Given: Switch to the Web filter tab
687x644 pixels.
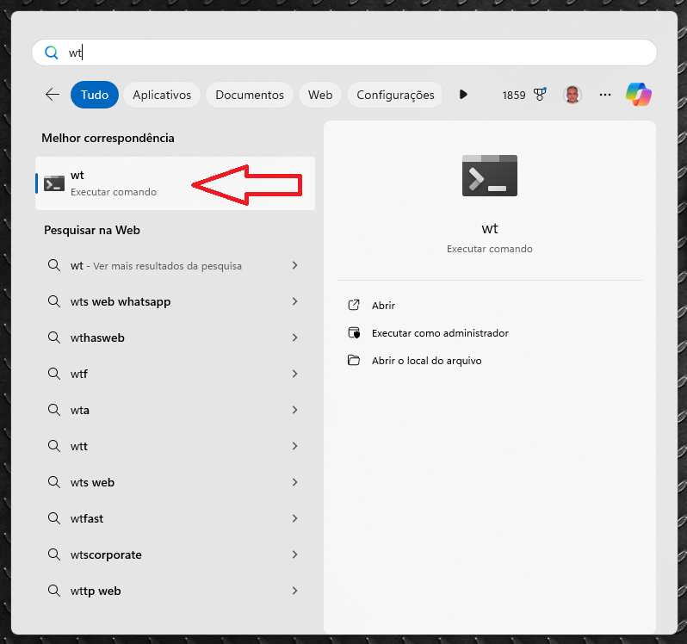Looking at the screenshot, I should coord(320,95).
